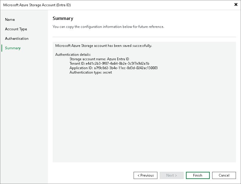This screenshot has width=241, height=184.
Task: Cancel the storage account wizard
Action: click(224, 175)
